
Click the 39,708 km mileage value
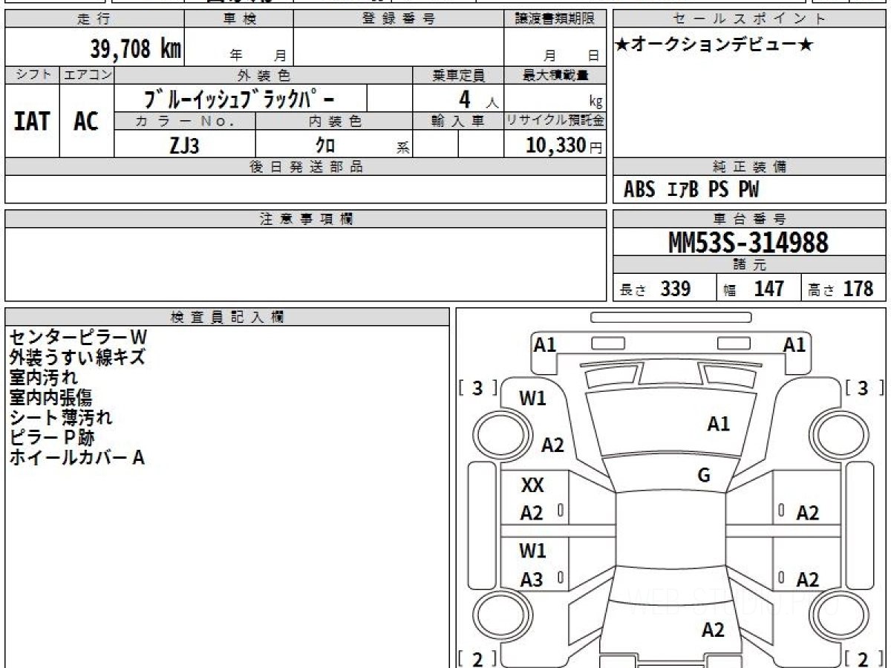[136, 49]
